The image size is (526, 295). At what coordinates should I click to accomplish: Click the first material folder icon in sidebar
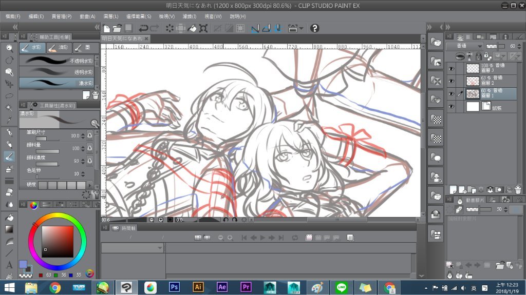(x=436, y=42)
